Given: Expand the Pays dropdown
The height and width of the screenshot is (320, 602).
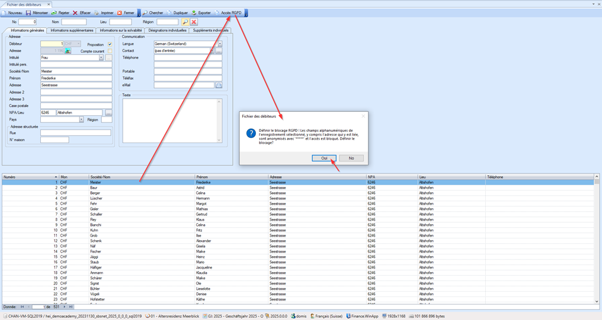Looking at the screenshot, I should 81,119.
